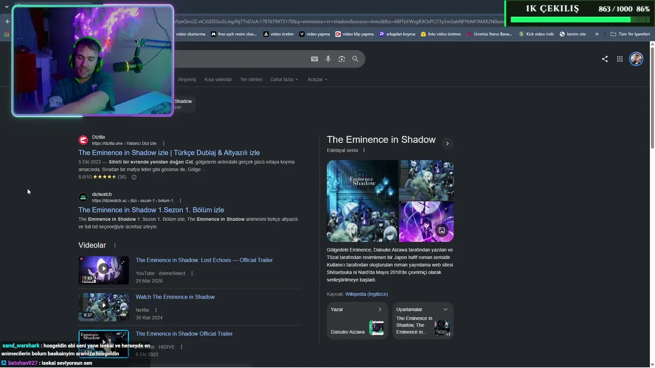Switch to the Yer siteleri tab
The image size is (655, 368).
point(251,80)
